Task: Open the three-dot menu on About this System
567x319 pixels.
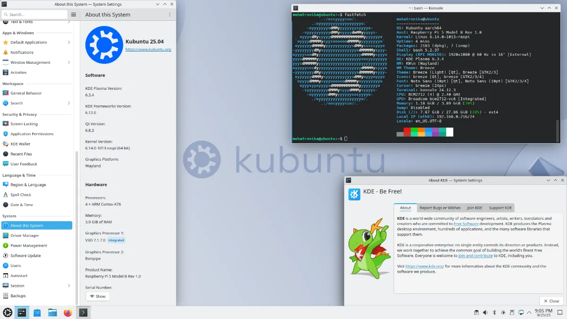Action: (x=170, y=15)
